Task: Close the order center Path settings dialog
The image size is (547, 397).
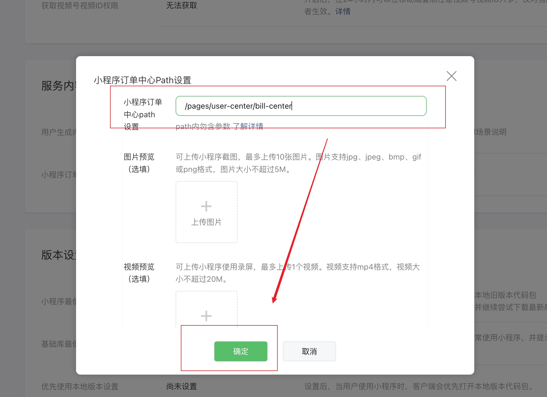Action: click(451, 76)
